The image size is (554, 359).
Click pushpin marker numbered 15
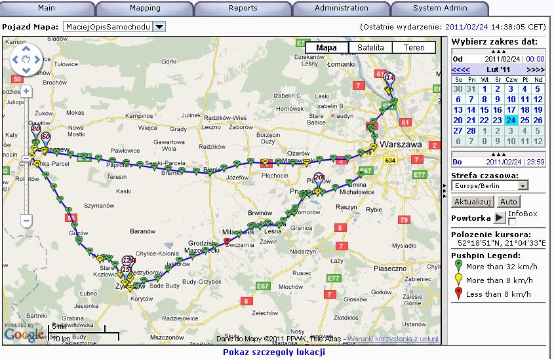click(x=126, y=271)
